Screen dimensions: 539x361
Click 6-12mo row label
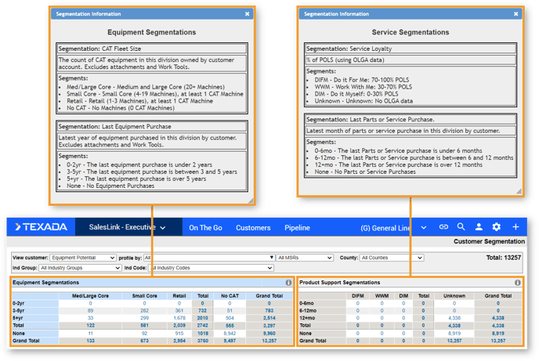(308, 311)
